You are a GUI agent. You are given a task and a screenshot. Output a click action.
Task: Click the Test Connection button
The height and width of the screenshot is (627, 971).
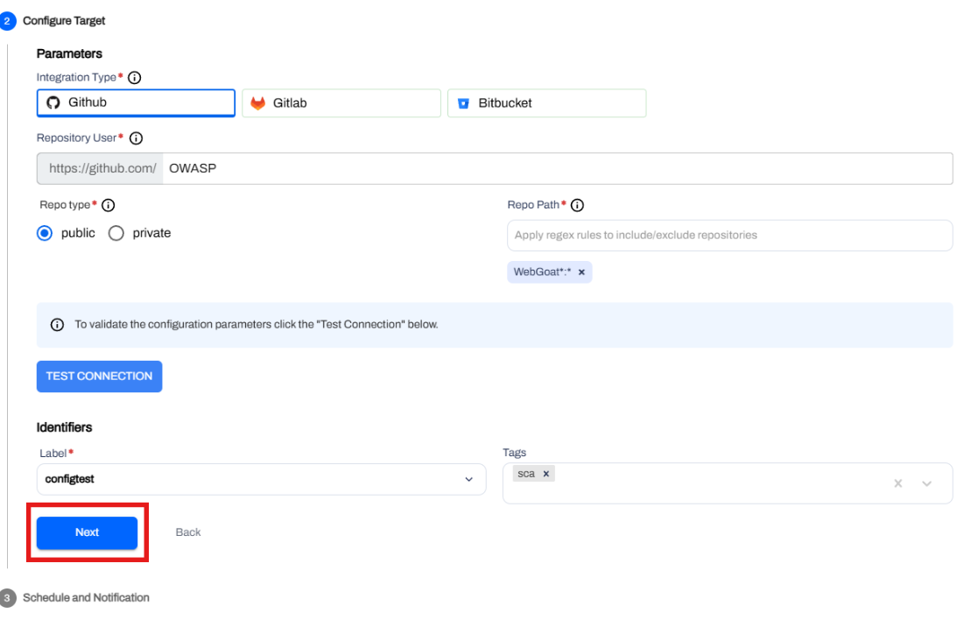pyautogui.click(x=99, y=377)
